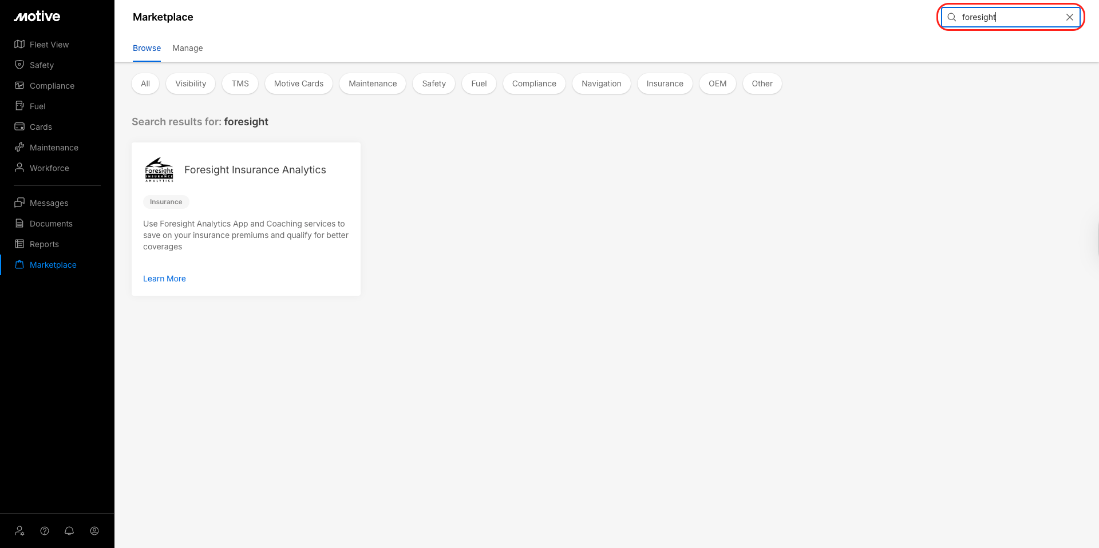Switch to the Manage tab
The image size is (1099, 548).
click(x=188, y=48)
